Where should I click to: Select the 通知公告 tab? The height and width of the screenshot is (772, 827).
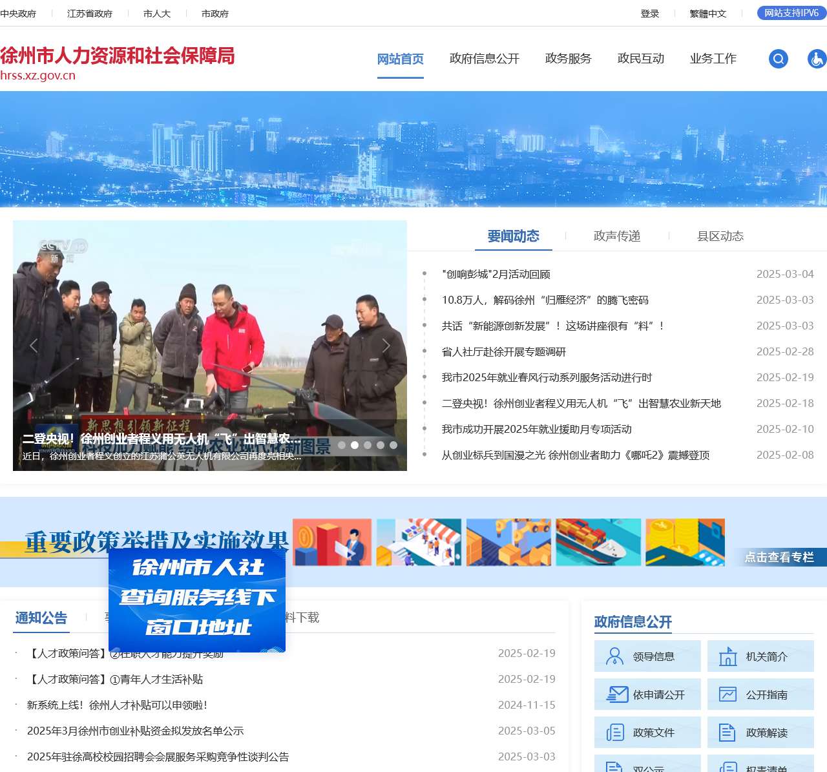click(x=41, y=618)
